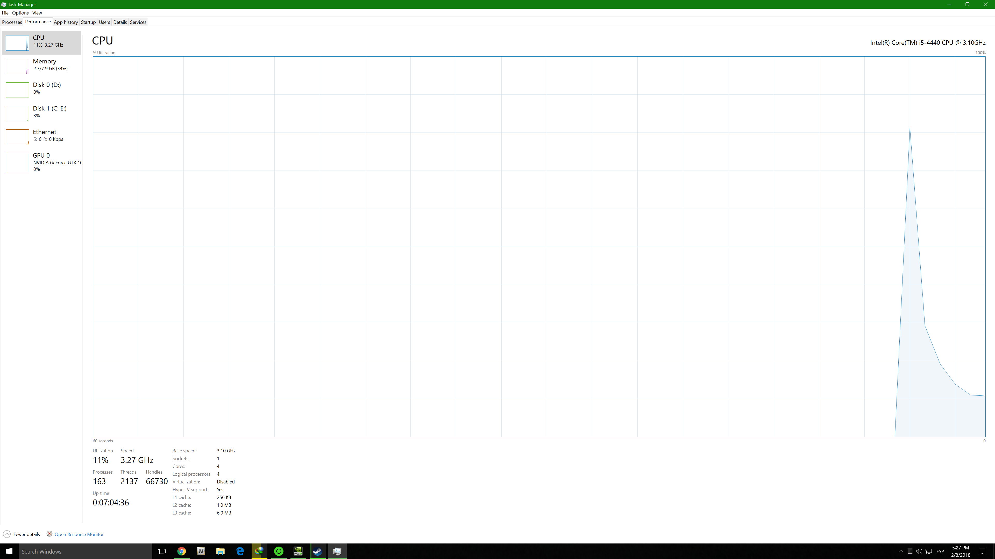Click the L3 cache 6.0 MB value
Viewport: 995px width, 559px height.
point(224,513)
